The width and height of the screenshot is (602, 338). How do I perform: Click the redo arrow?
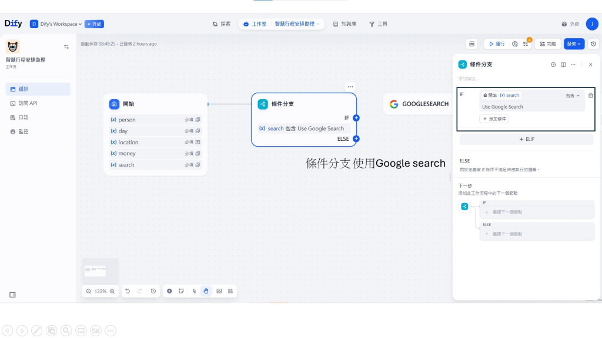point(140,291)
